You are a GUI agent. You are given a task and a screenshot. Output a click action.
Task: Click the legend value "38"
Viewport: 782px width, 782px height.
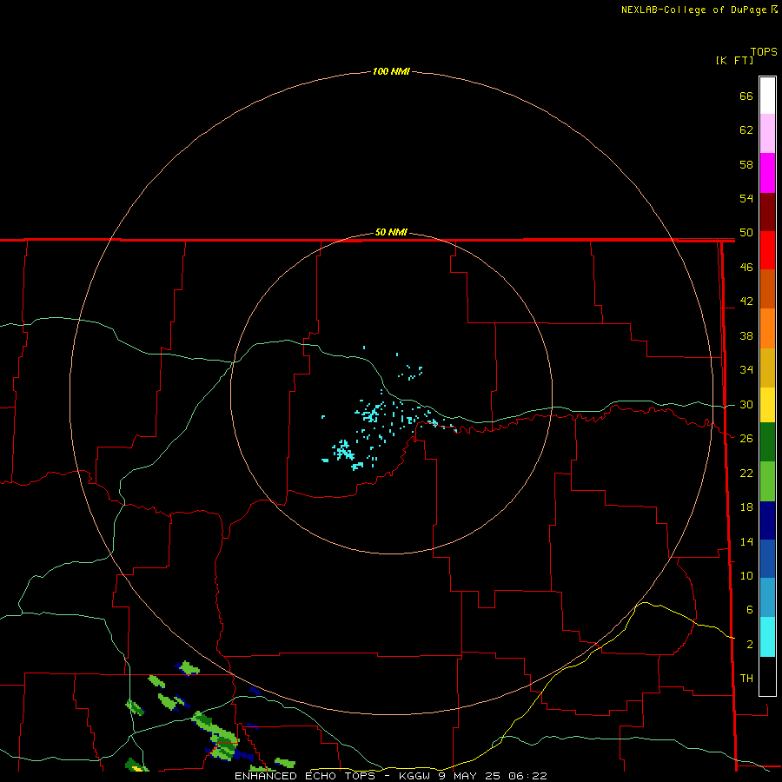tap(746, 336)
